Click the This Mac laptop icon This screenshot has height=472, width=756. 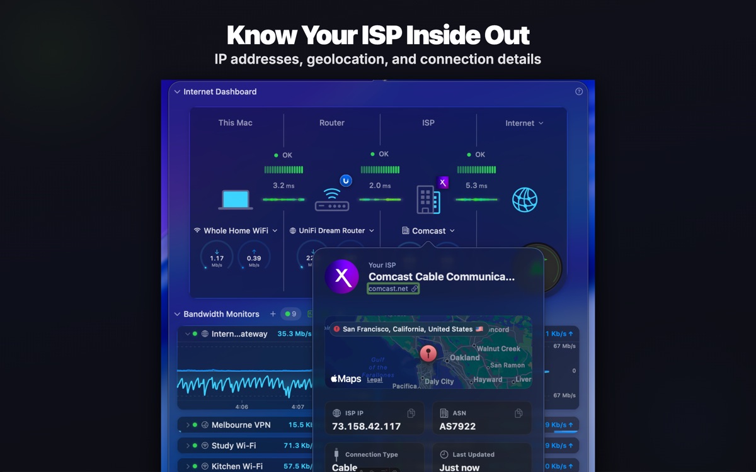tap(236, 200)
